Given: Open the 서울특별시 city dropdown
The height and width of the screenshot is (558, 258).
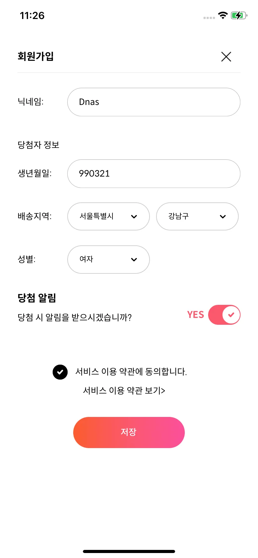Looking at the screenshot, I should [108, 216].
